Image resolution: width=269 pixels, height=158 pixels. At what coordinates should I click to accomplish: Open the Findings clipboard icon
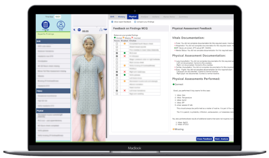[x=45, y=25]
